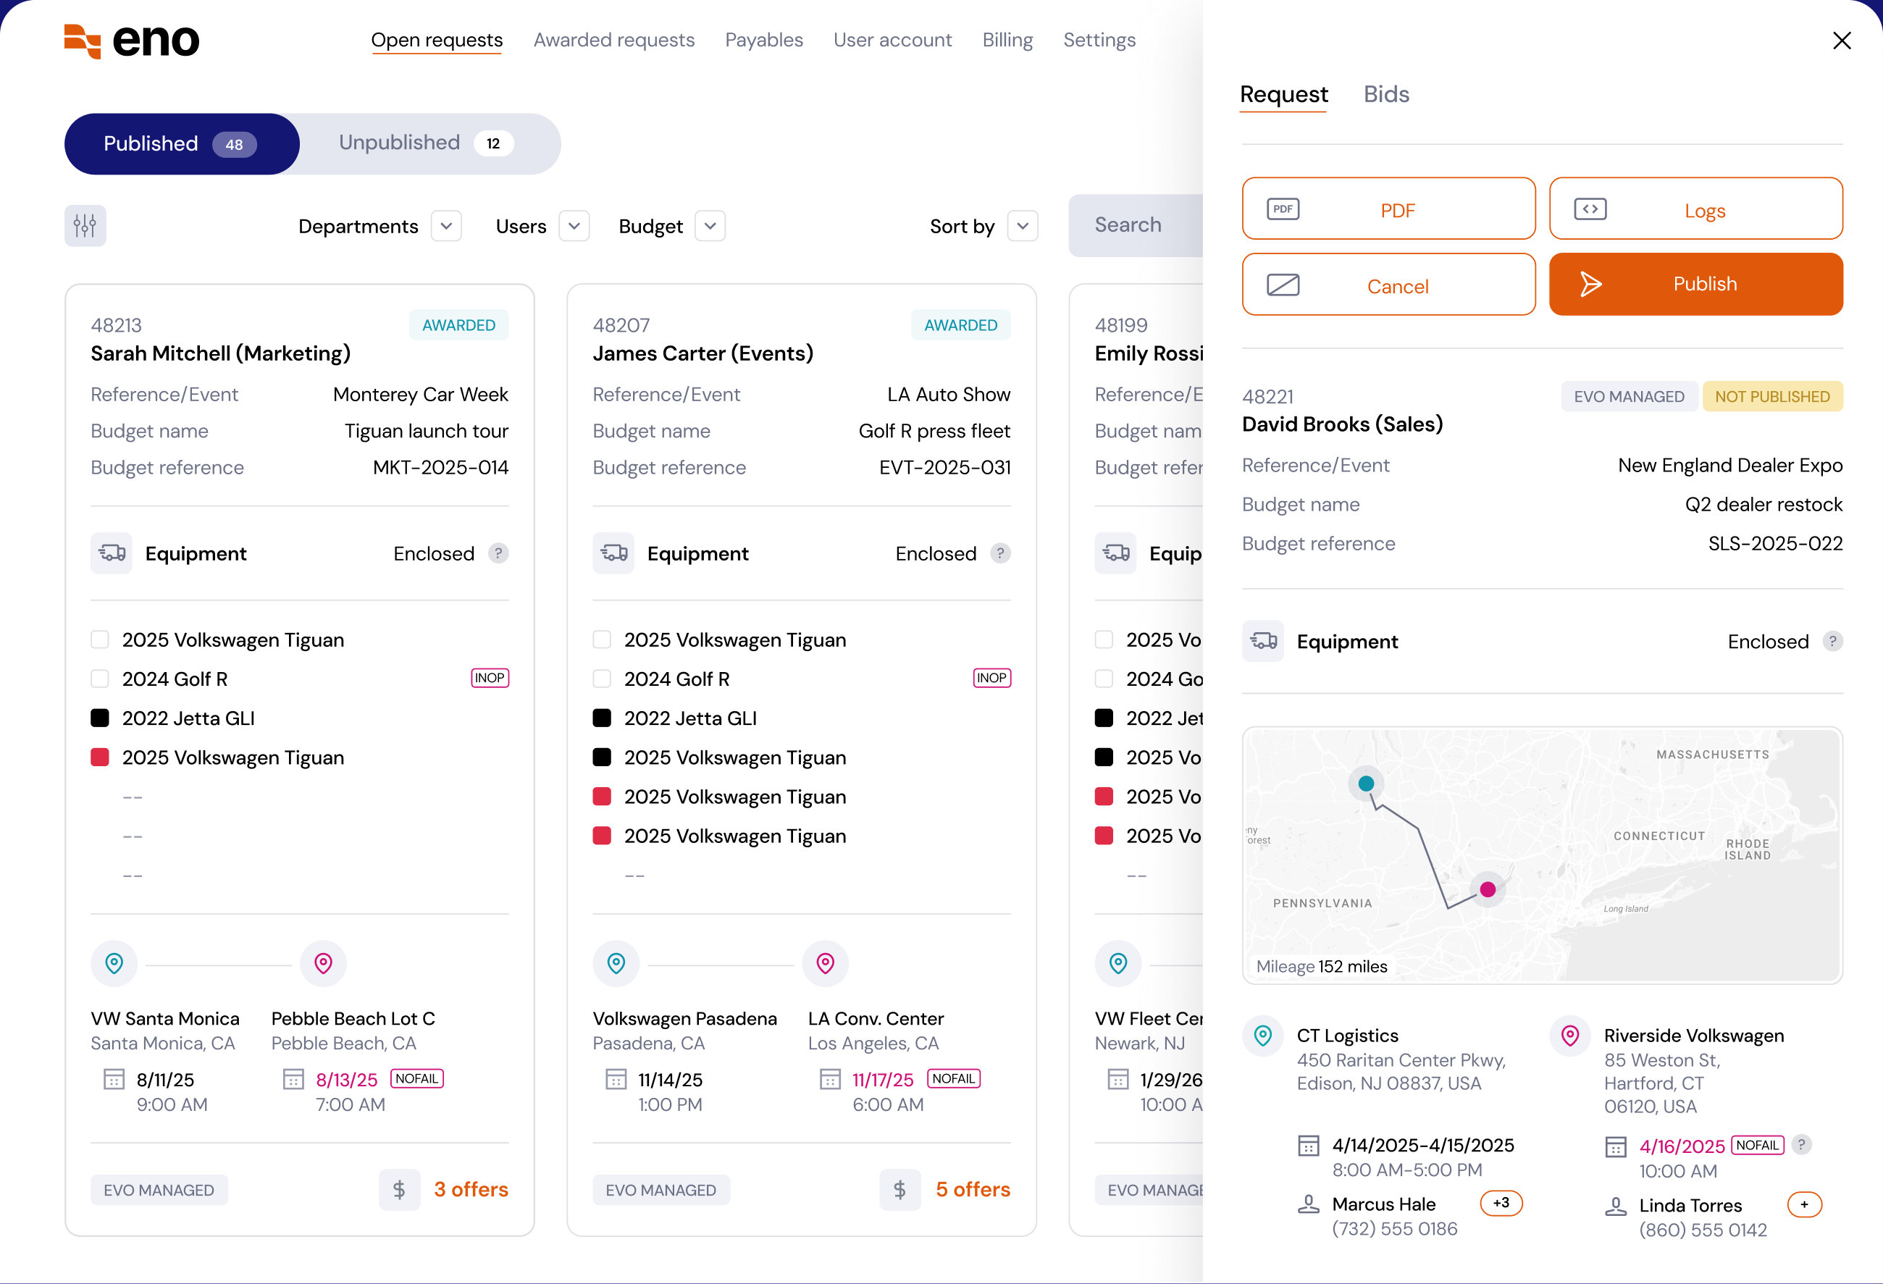Check first 2025 Volkswagen Tiguan in 48213

point(100,640)
